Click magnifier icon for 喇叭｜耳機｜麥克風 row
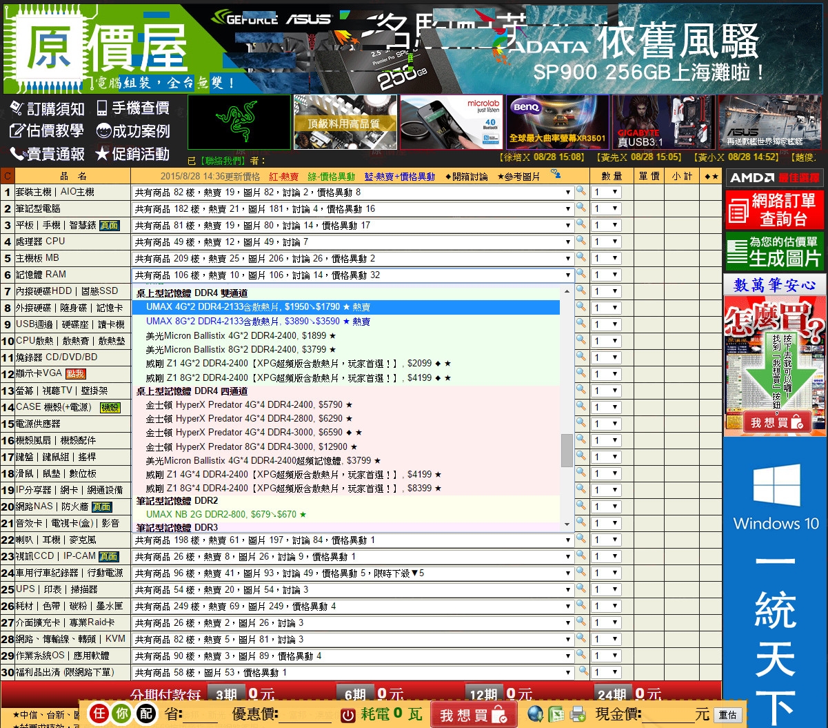This screenshot has height=728, width=828. coord(581,539)
